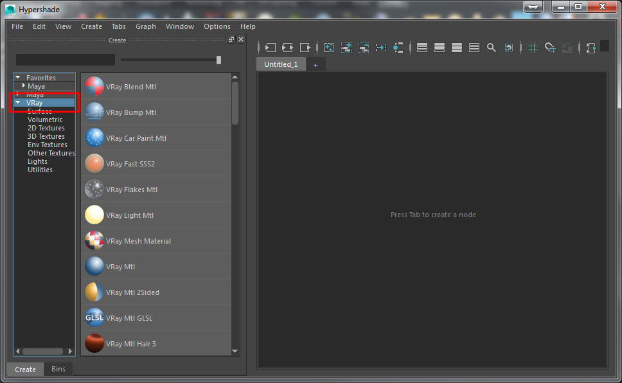Open the File menu
The height and width of the screenshot is (383, 622).
point(17,26)
